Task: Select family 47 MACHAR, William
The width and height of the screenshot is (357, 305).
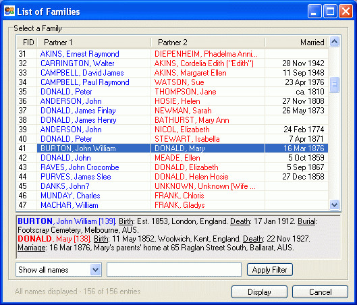Action: 172,205
